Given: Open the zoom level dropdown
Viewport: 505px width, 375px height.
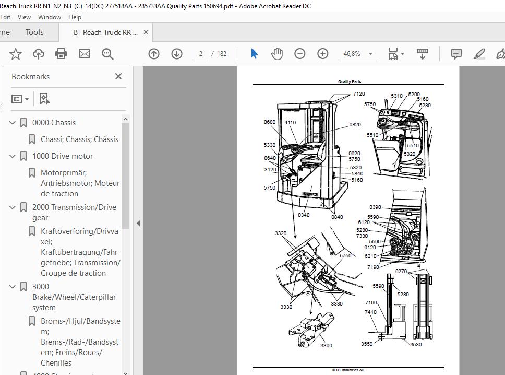Looking at the screenshot, I should (370, 54).
